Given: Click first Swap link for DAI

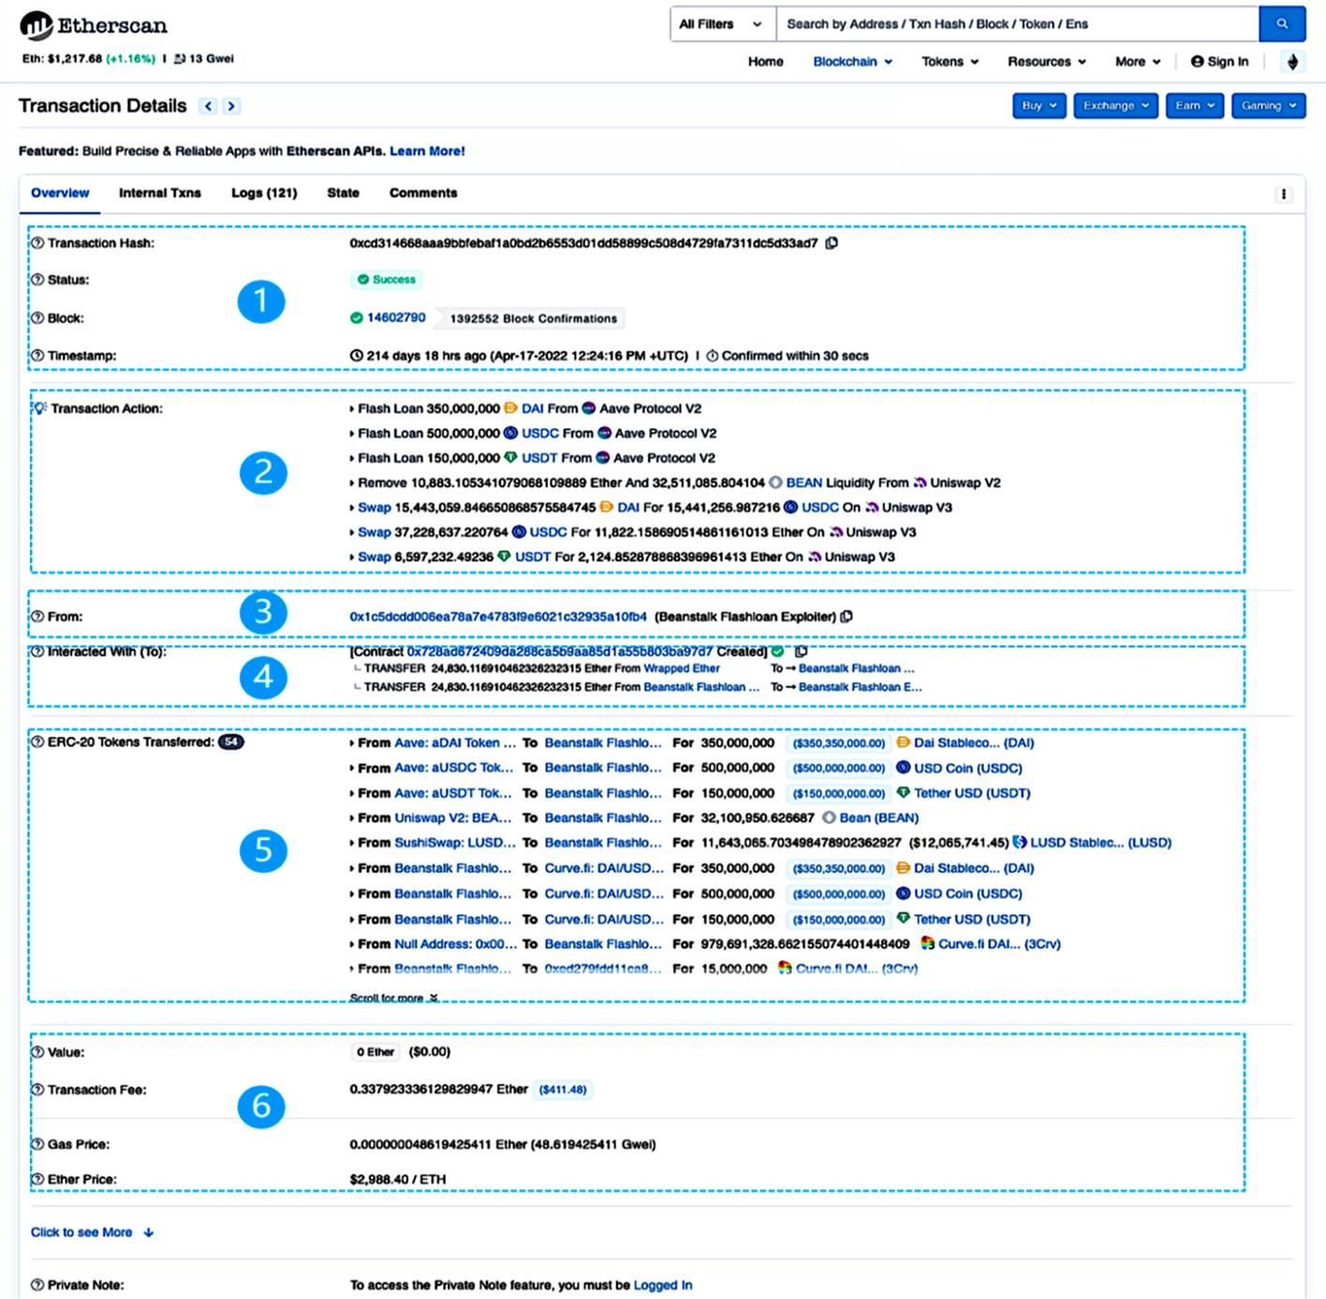Looking at the screenshot, I should click(x=374, y=508).
